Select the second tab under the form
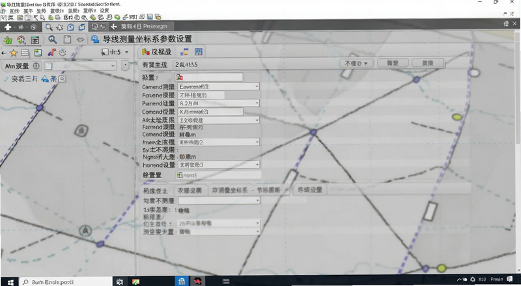This screenshot has width=521, height=286. (190, 190)
